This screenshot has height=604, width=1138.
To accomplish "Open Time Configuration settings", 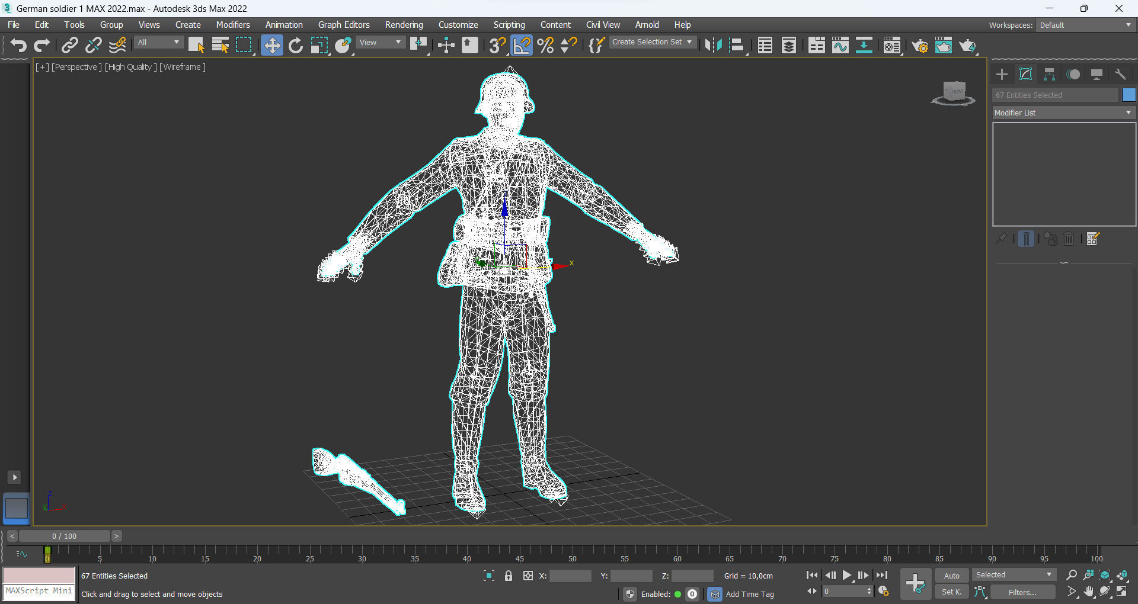I will tap(883, 591).
